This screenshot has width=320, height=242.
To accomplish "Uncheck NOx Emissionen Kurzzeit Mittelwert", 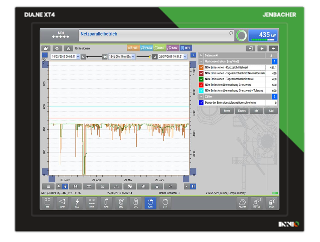I will pyautogui.click(x=201, y=68).
